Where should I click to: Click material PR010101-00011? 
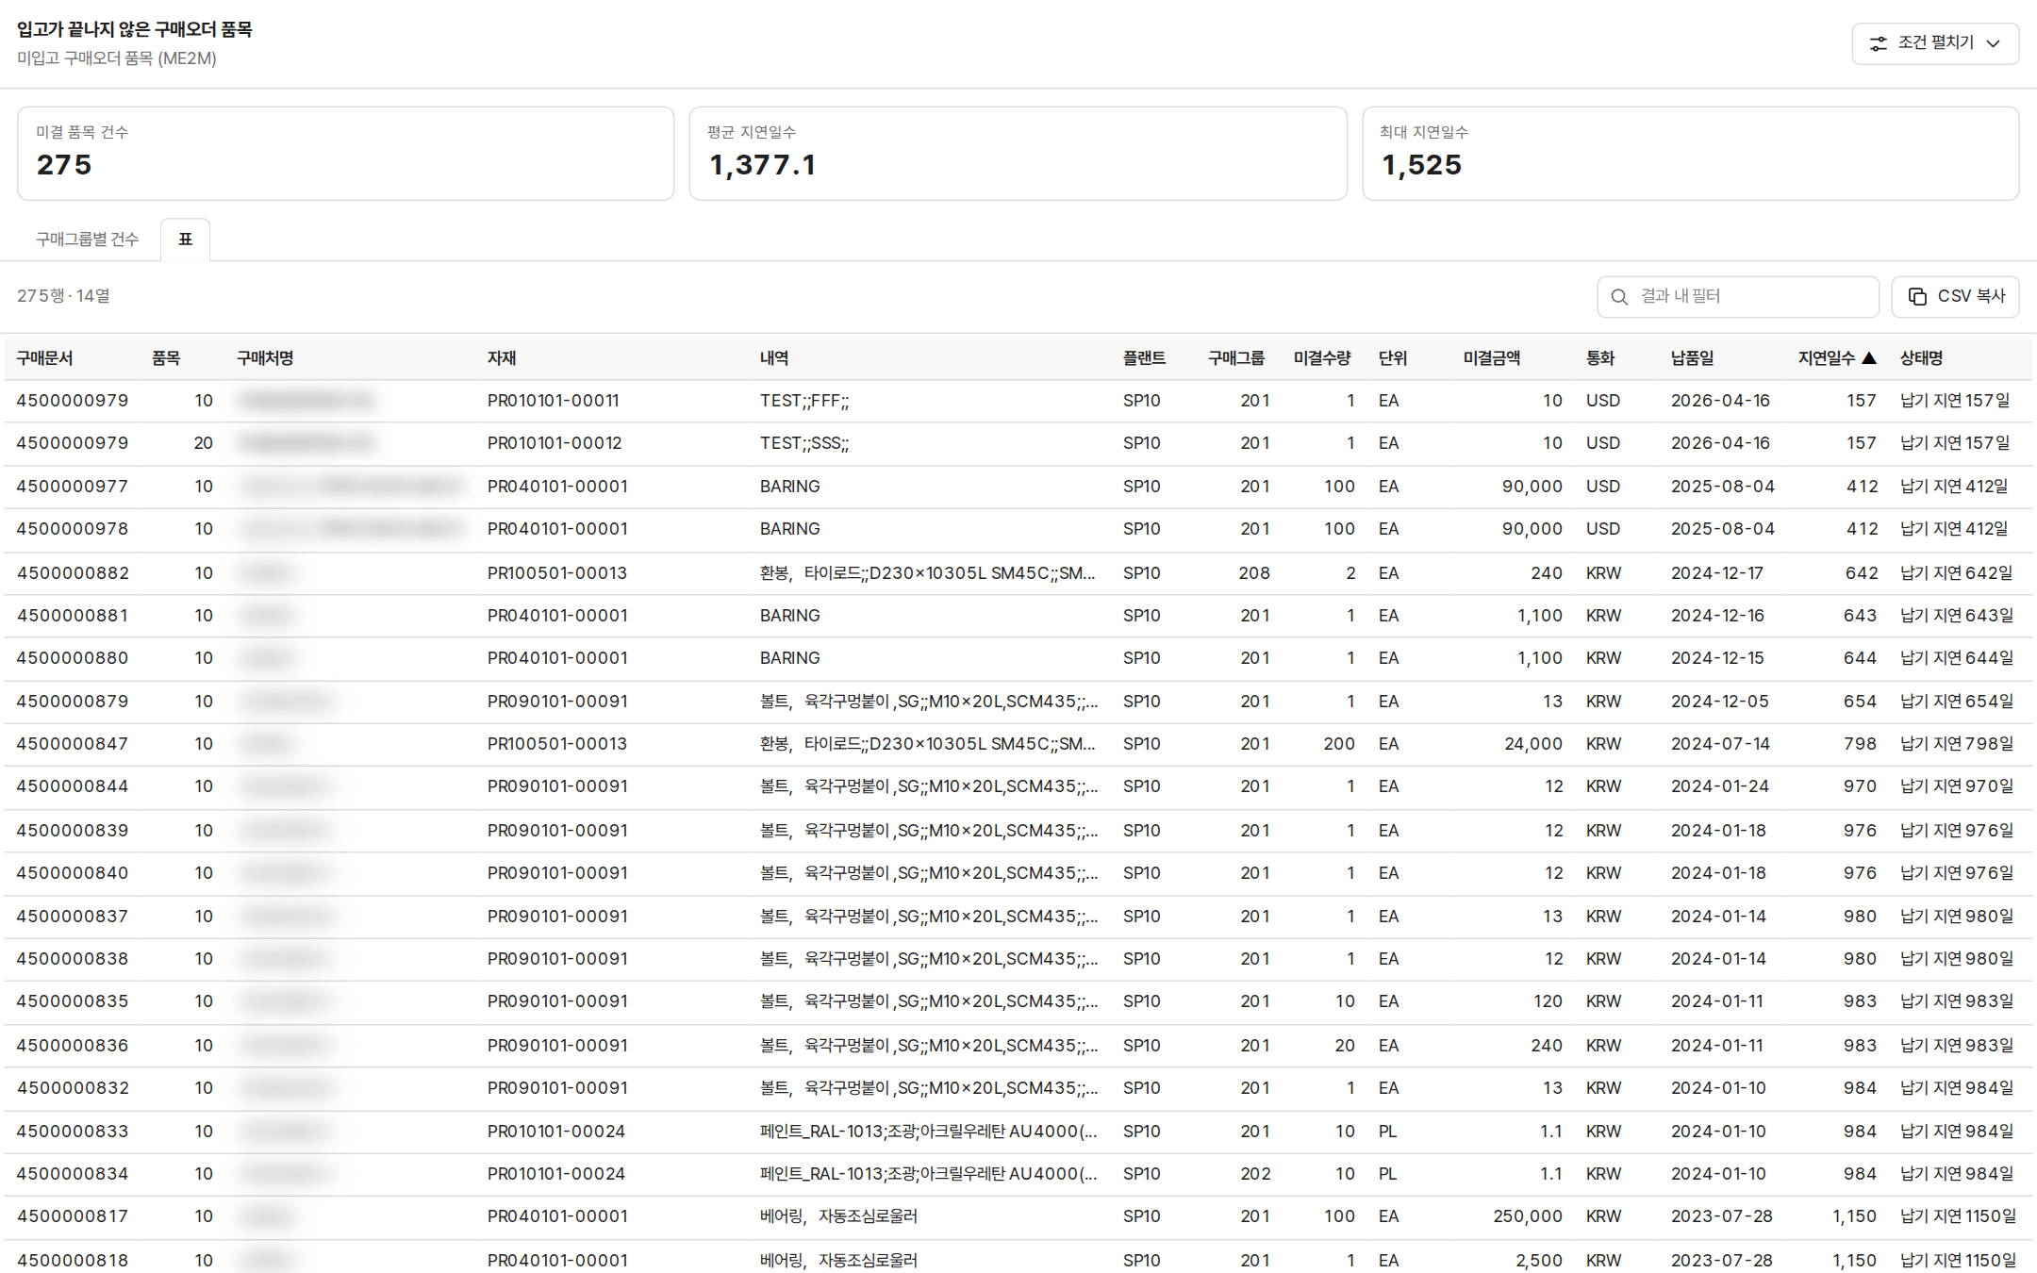pos(554,401)
